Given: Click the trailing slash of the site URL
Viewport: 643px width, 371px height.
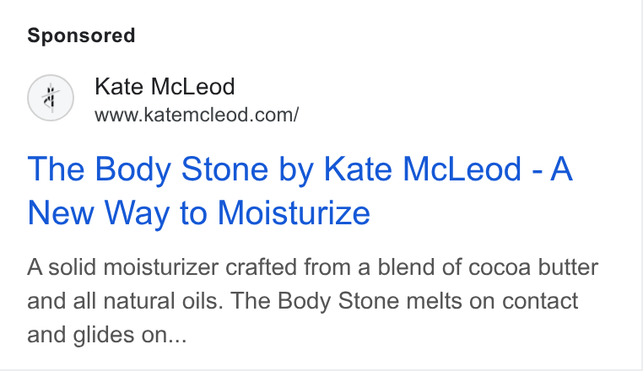Looking at the screenshot, I should (x=295, y=115).
